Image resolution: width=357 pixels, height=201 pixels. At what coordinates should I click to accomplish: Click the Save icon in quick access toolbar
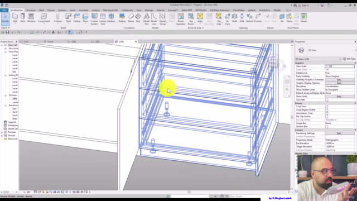pyautogui.click(x=7, y=32)
